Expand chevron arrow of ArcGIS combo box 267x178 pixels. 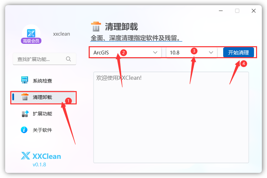(x=155, y=52)
